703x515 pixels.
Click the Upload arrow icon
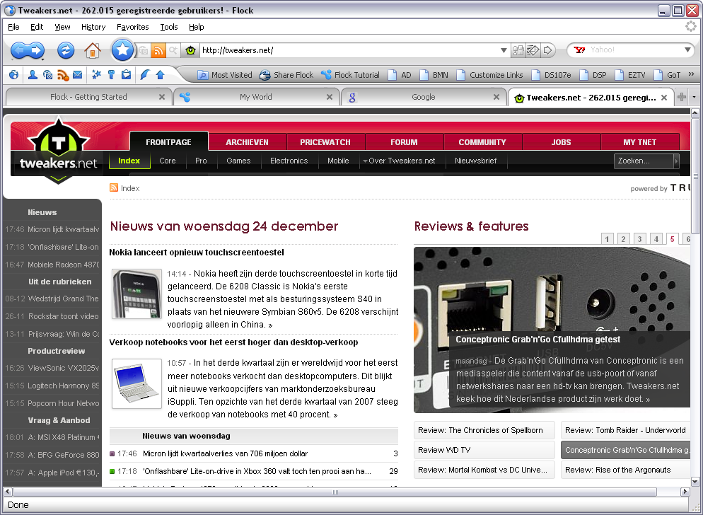pos(160,75)
